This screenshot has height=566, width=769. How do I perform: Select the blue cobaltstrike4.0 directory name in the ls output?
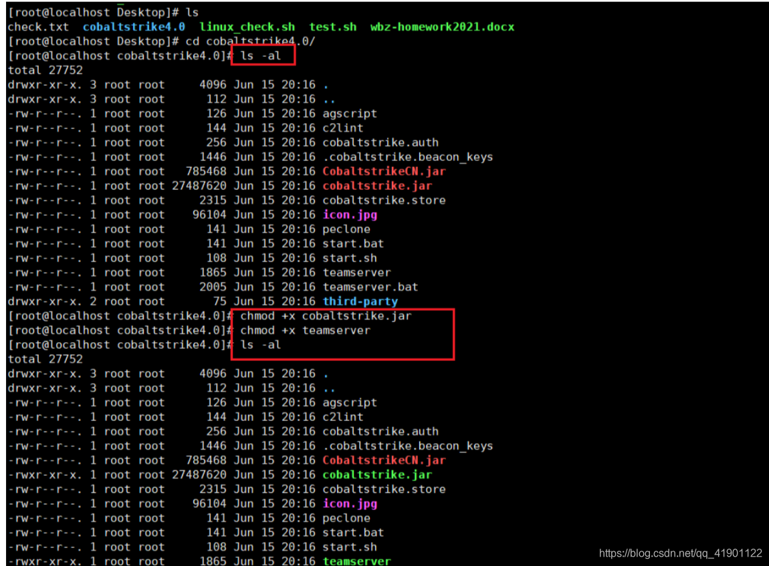click(134, 27)
